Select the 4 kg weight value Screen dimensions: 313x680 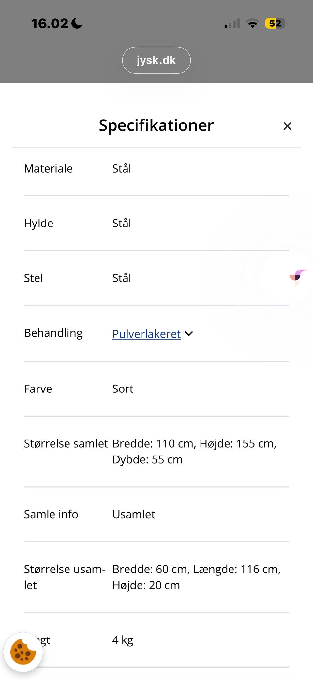point(123,639)
